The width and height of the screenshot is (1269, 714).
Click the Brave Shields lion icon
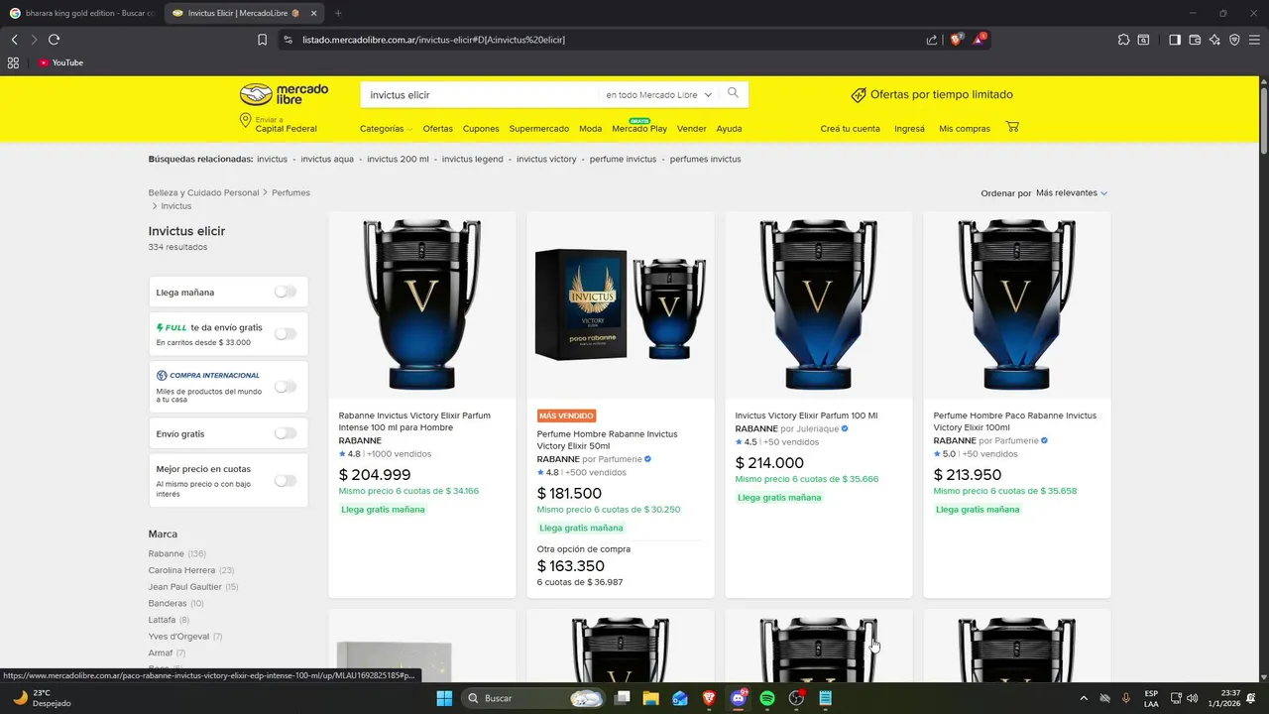(x=956, y=40)
